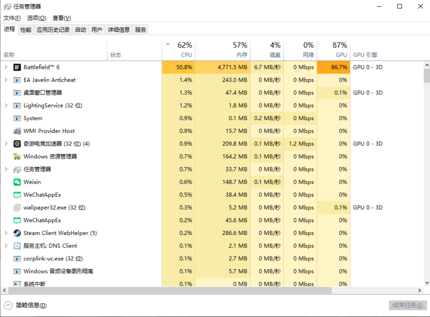Select the 奇游电竞加速器 process icon
This screenshot has height=317, width=430.
tap(17, 144)
